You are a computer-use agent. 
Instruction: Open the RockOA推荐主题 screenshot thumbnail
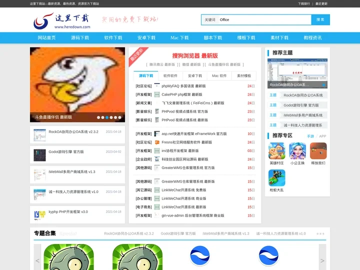coord(297,73)
